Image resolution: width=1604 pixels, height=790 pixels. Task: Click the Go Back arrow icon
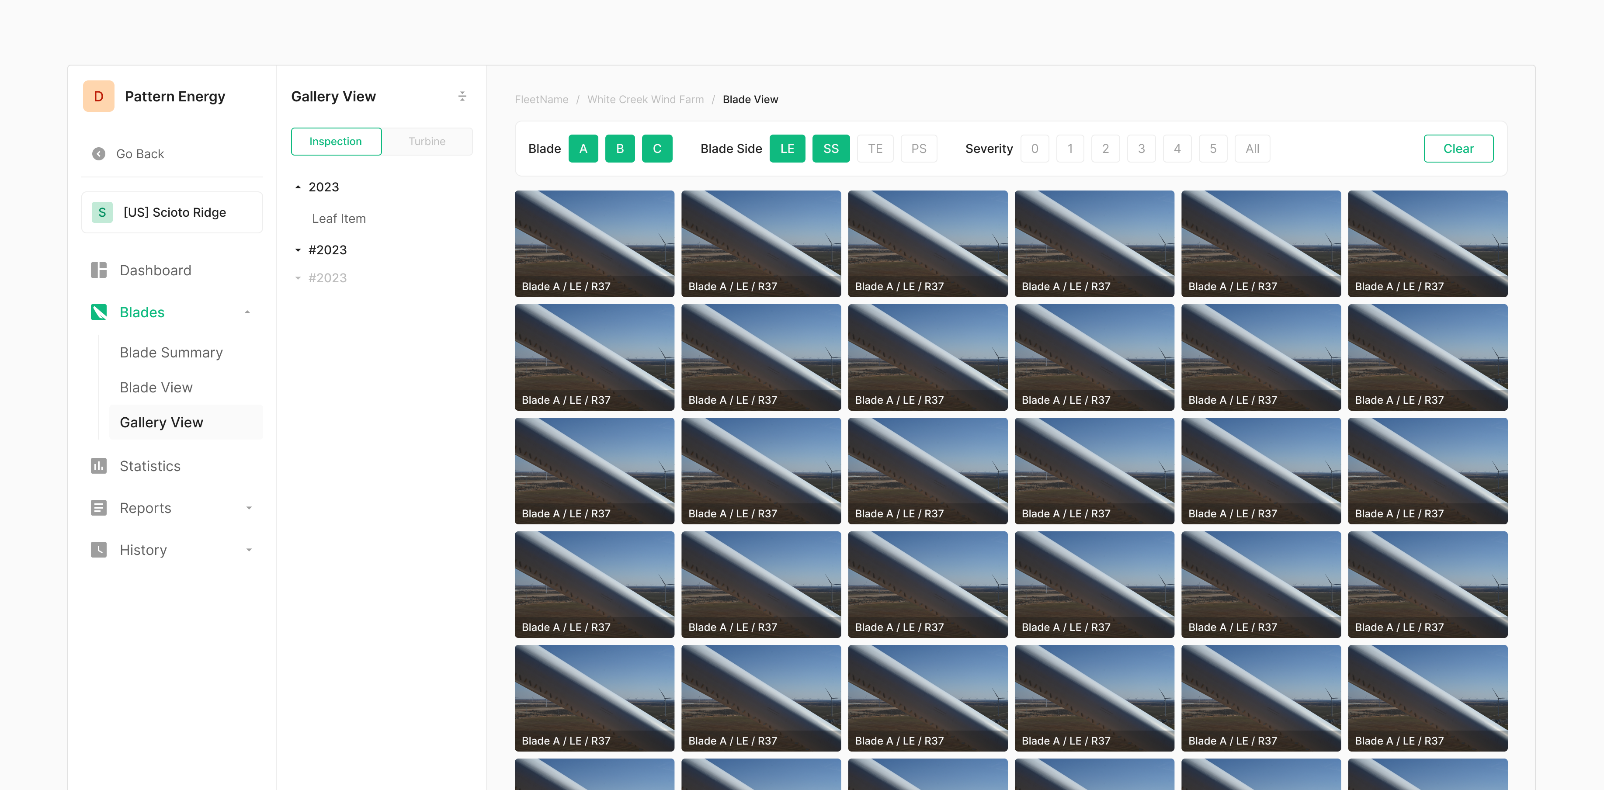point(98,154)
